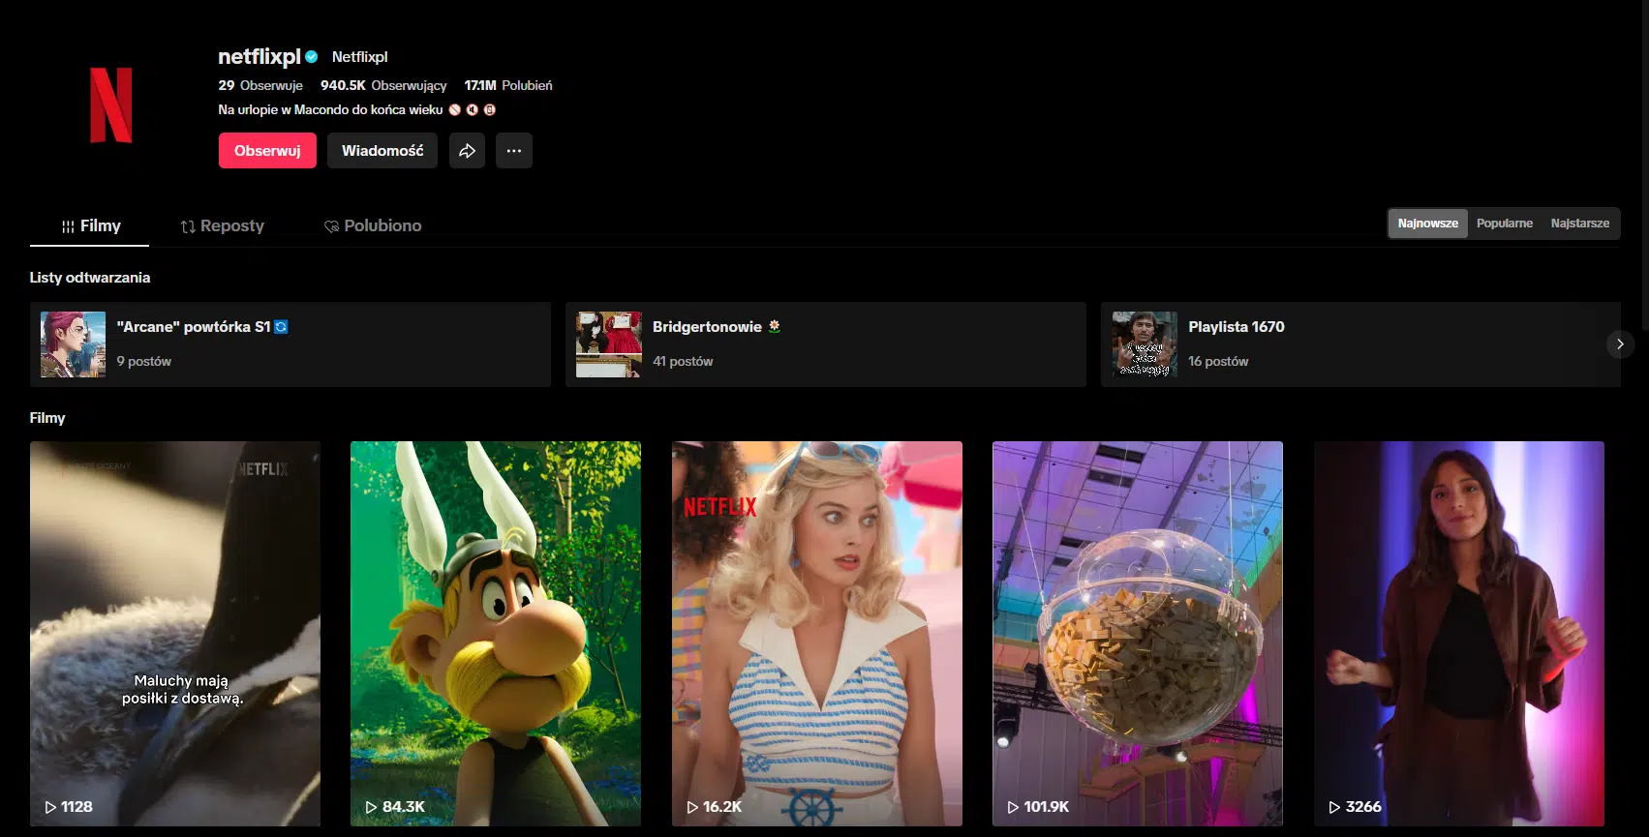Click the Arcane playlist thumbnail image
Image resolution: width=1649 pixels, height=837 pixels.
tap(73, 344)
